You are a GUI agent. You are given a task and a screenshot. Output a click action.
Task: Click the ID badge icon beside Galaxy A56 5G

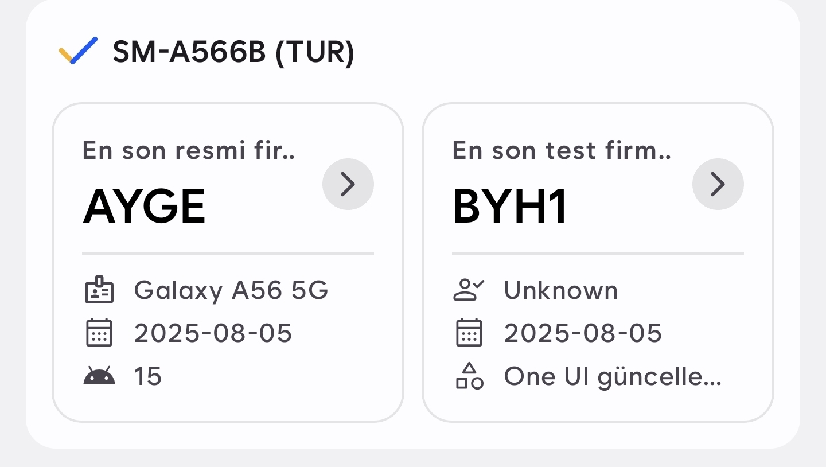pyautogui.click(x=99, y=290)
